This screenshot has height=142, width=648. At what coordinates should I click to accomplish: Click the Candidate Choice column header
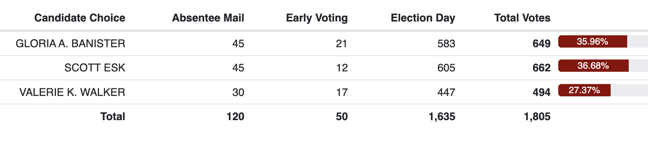tap(80, 18)
